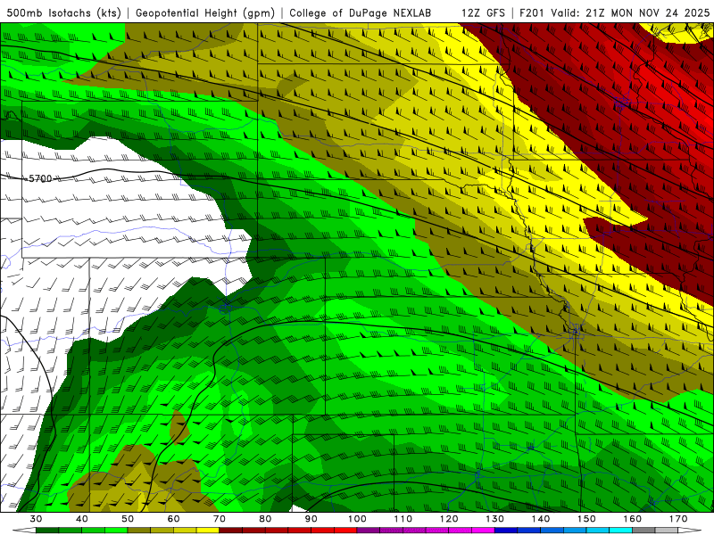The image size is (714, 535).
Task: Select the darkest blue legend swatch
Action: point(506,531)
